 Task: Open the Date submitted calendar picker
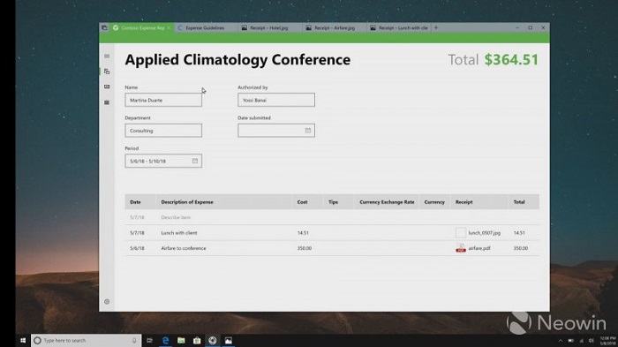308,131
